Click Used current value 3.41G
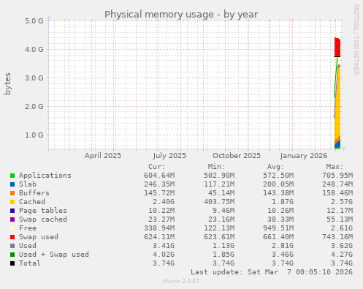Image resolution: width=363 pixels, height=289 pixels. [164, 246]
